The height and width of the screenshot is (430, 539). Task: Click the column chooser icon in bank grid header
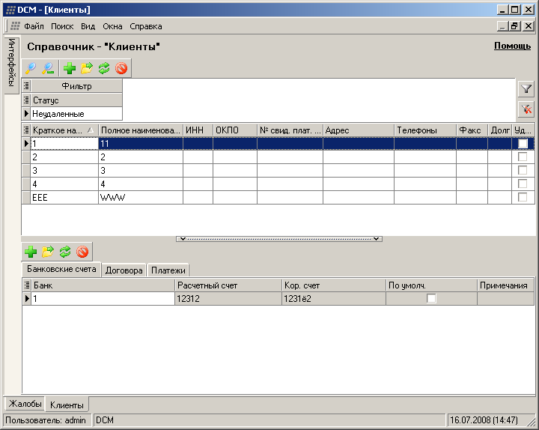click(27, 285)
